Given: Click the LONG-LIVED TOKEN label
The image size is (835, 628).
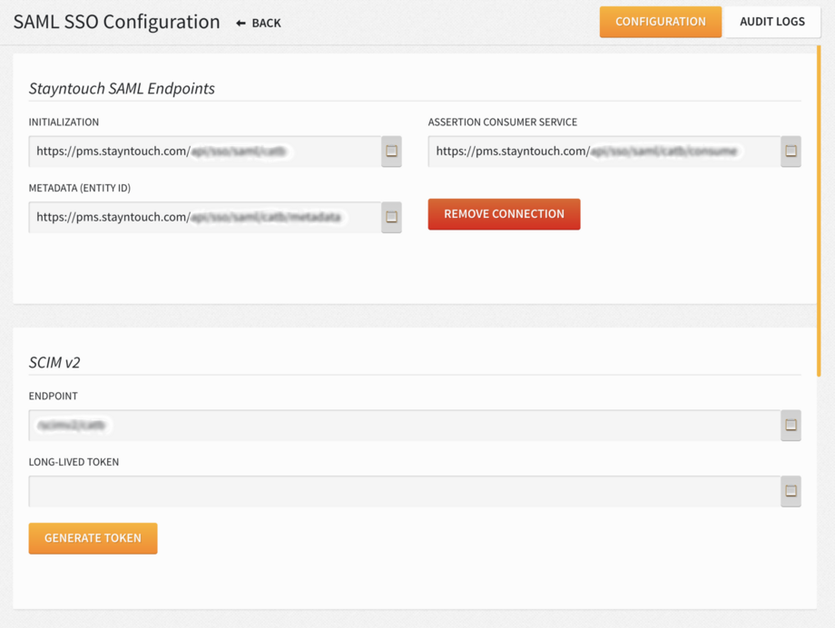Looking at the screenshot, I should pyautogui.click(x=74, y=462).
